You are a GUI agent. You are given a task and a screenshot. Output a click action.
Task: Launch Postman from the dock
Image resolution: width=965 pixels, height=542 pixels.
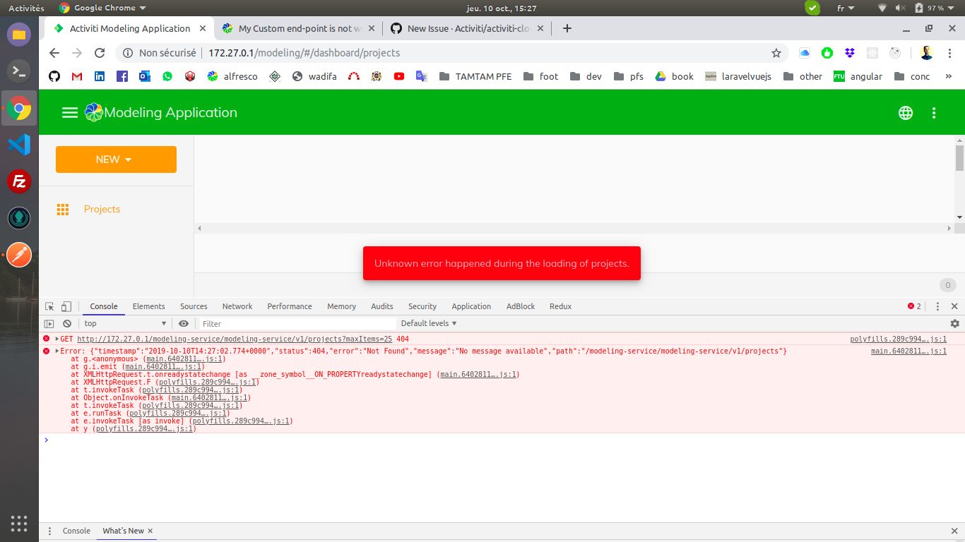[x=19, y=255]
